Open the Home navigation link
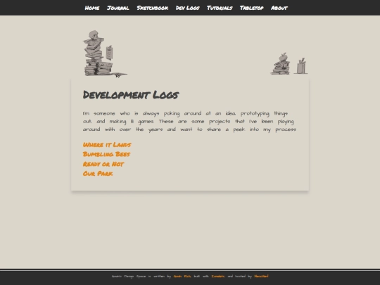The width and height of the screenshot is (380, 285). click(92, 8)
